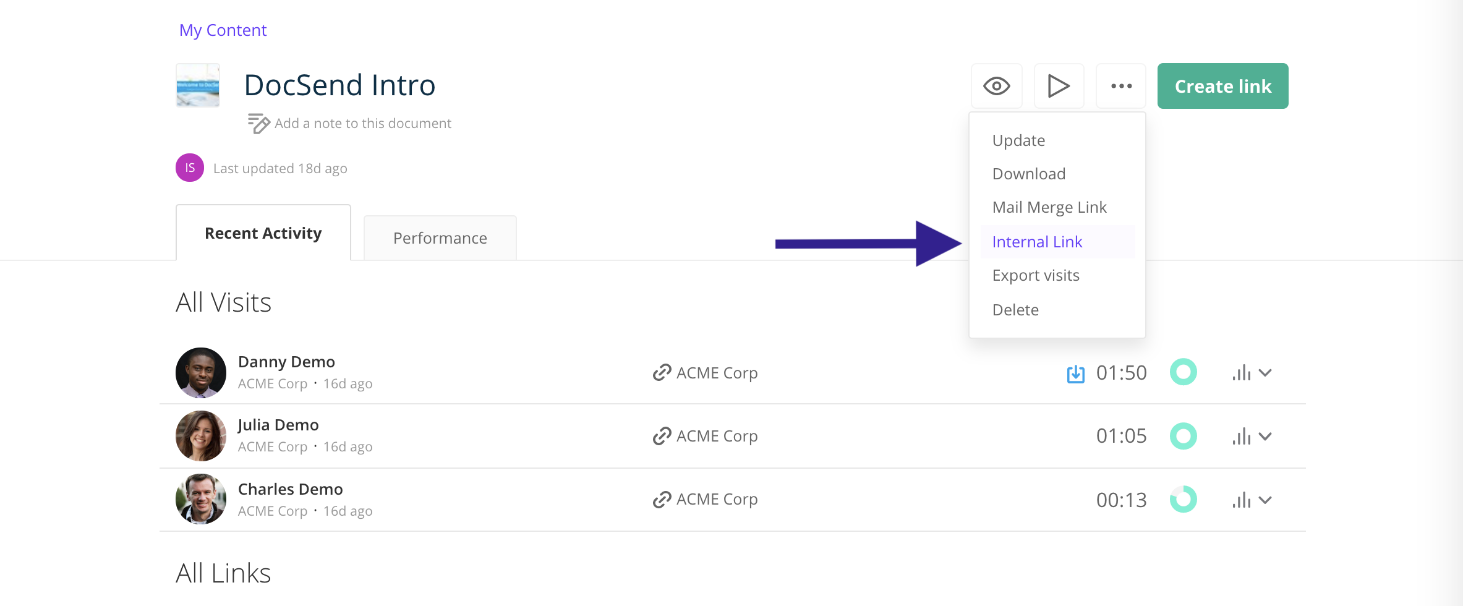1463x606 pixels.
Task: Click the All Links heading
Action: point(223,573)
